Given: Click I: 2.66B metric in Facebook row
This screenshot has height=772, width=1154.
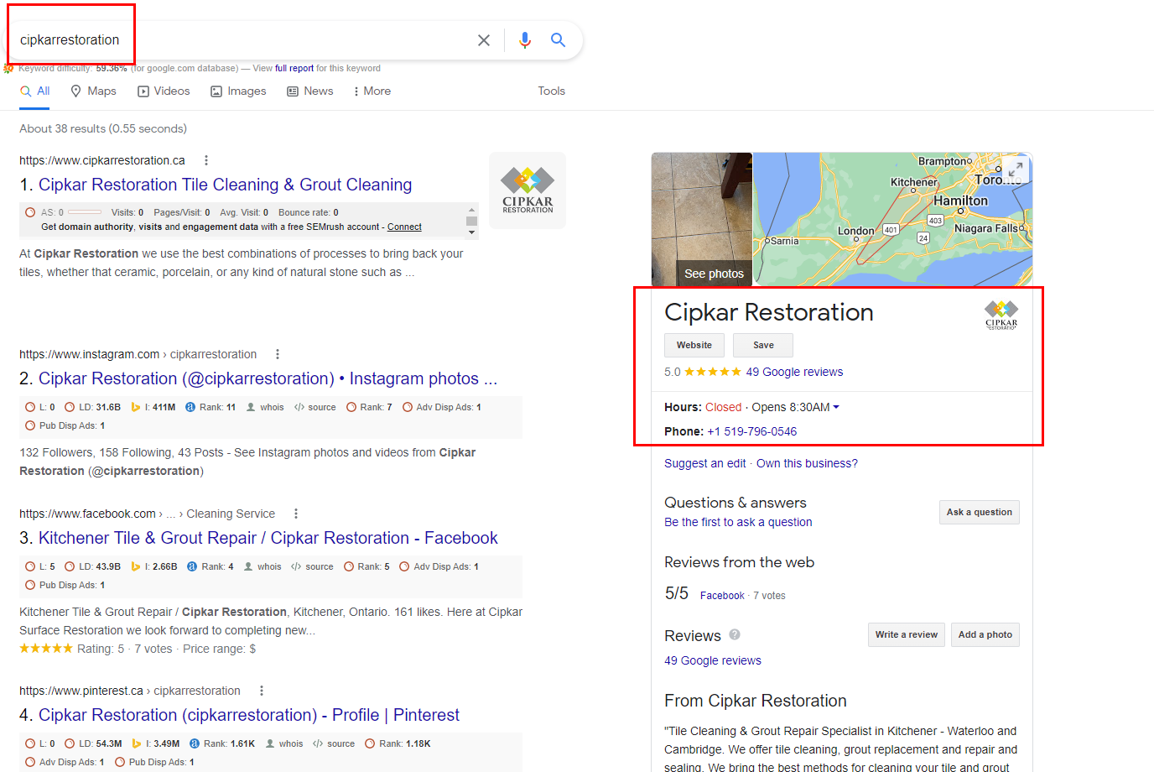Looking at the screenshot, I should pos(154,567).
